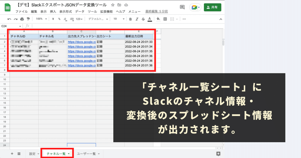
Task: Open the 挿入 menu
Action: click(53, 12)
